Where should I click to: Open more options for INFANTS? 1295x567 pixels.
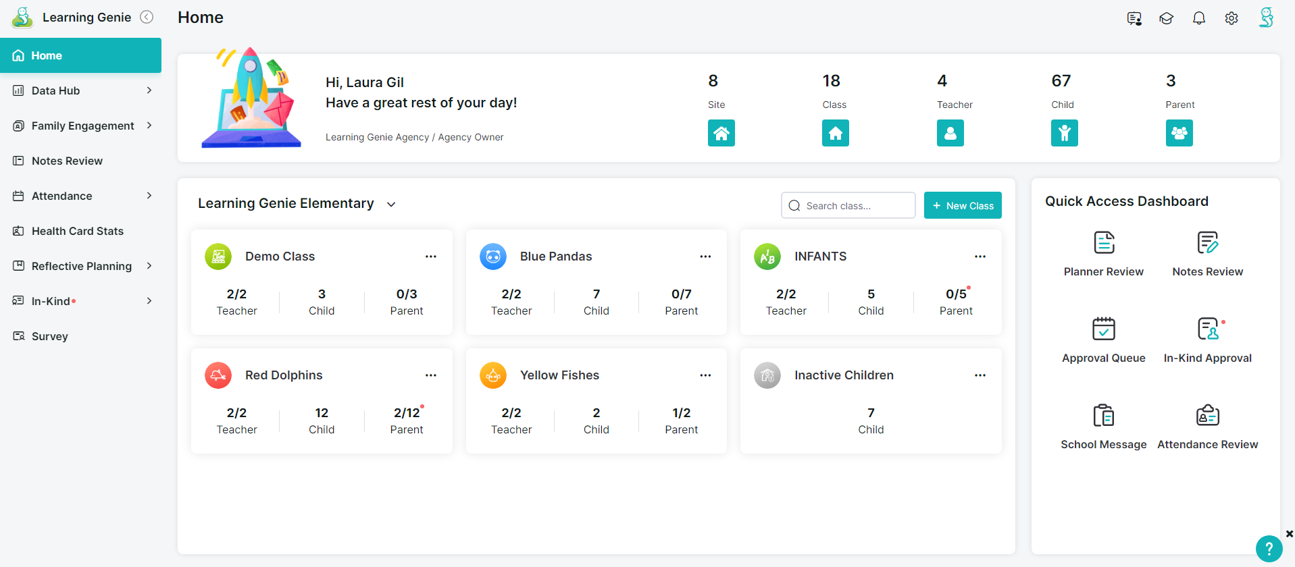tap(980, 256)
